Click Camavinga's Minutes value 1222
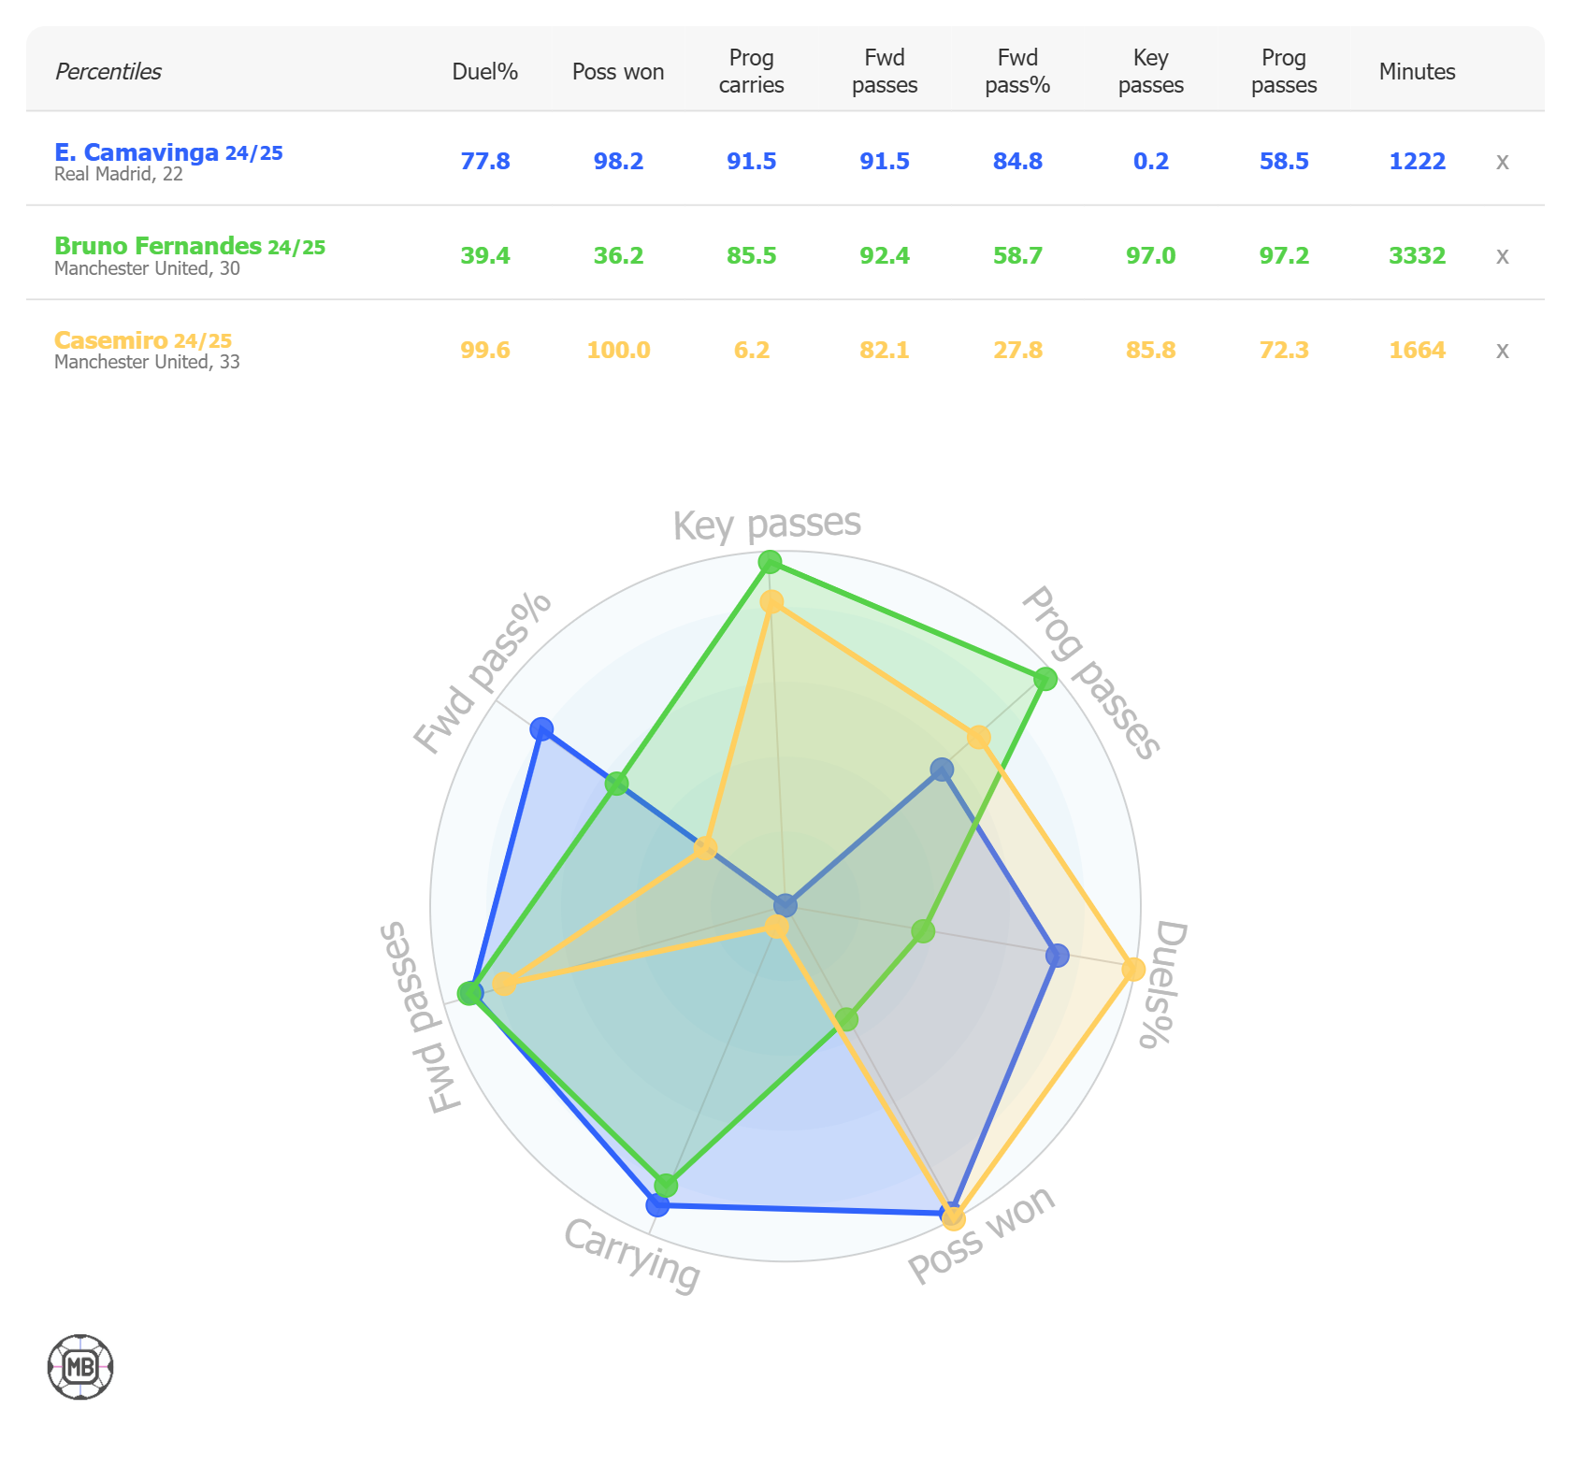Screen dimensions: 1571x1468 (x=1417, y=162)
